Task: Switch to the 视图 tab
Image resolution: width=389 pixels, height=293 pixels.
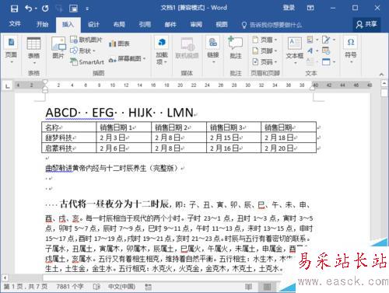Action: click(x=222, y=25)
